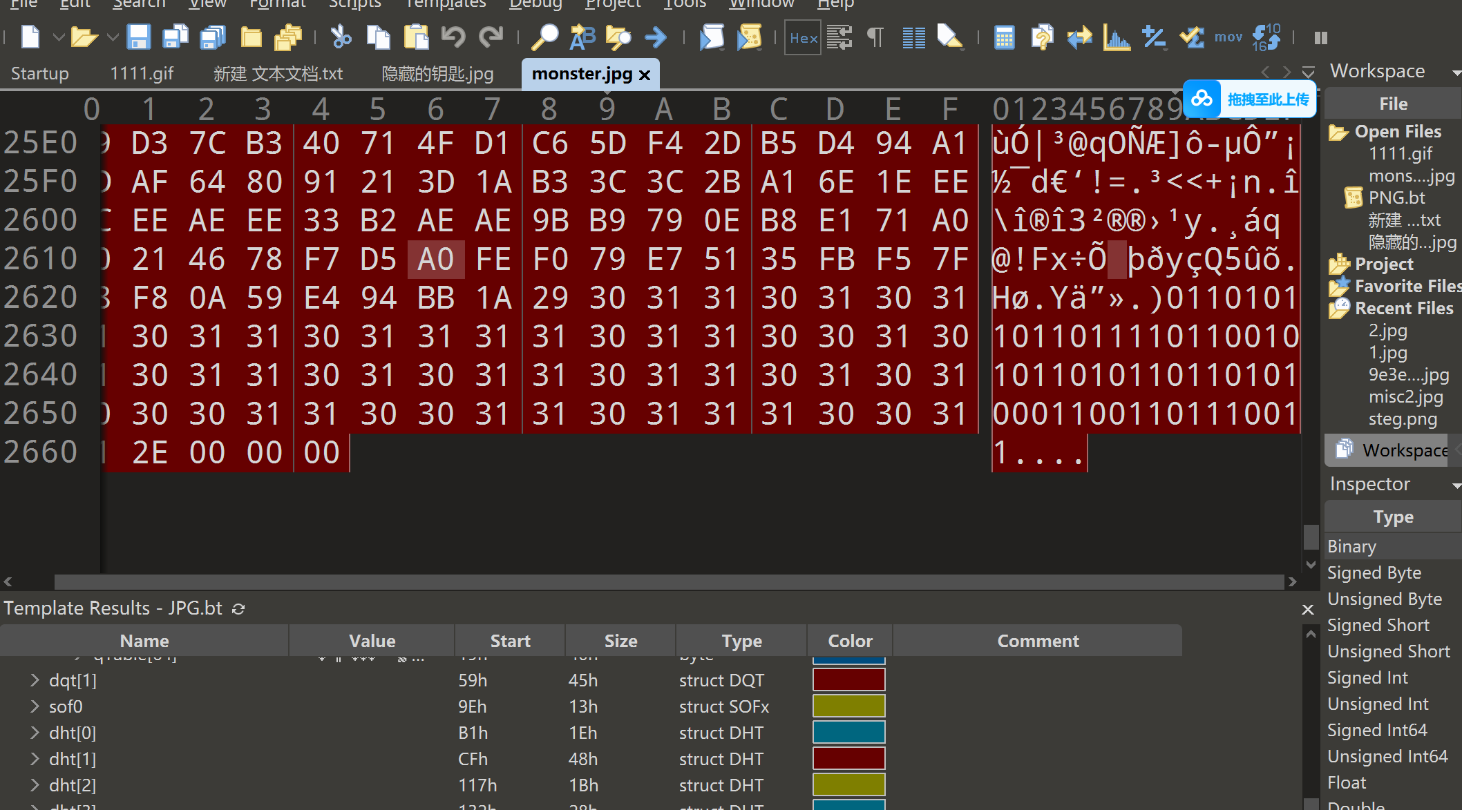This screenshot has height=810, width=1462.
Task: Switch to the 1111.gif tab
Action: [142, 74]
